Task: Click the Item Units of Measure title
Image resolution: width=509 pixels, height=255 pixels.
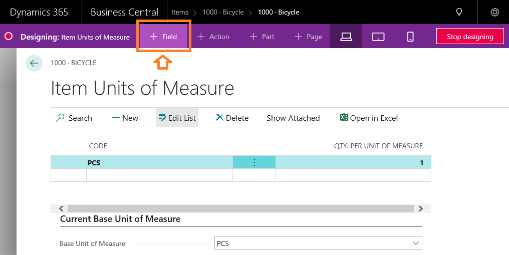Action: [142, 88]
